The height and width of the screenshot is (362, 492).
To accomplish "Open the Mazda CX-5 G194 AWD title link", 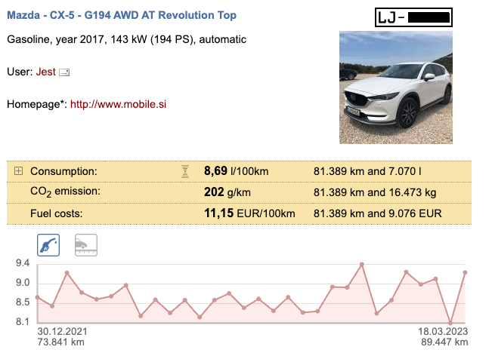I will (x=122, y=15).
